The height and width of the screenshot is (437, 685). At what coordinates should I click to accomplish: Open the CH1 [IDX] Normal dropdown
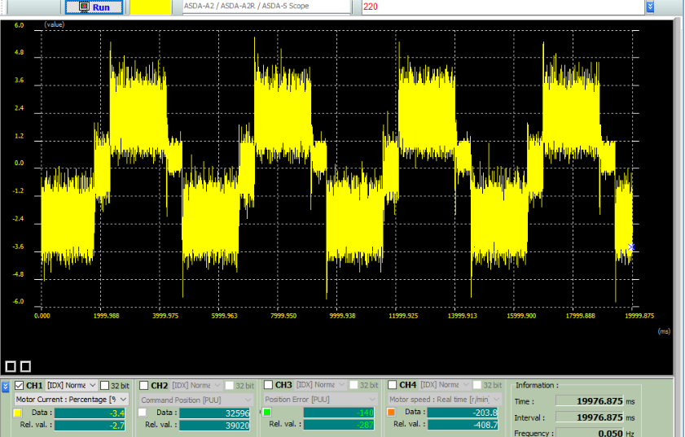click(72, 385)
